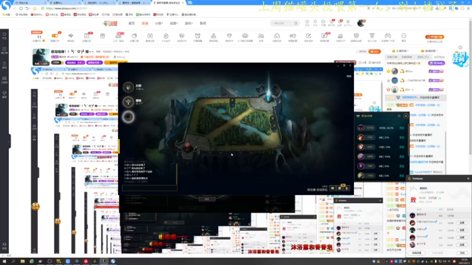
Task: Expand the 视频 dropdown menu
Action: tap(173, 23)
